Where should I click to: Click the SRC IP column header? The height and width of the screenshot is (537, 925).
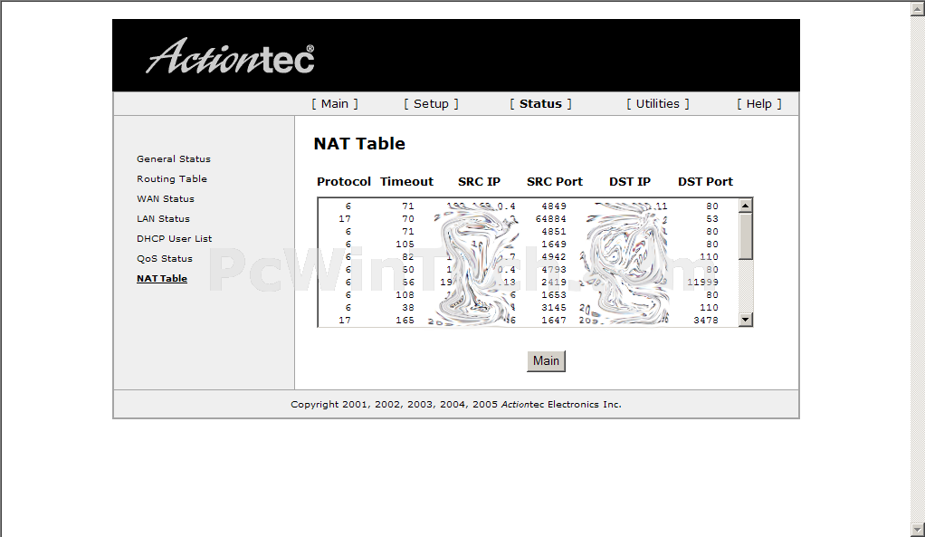pyautogui.click(x=479, y=182)
